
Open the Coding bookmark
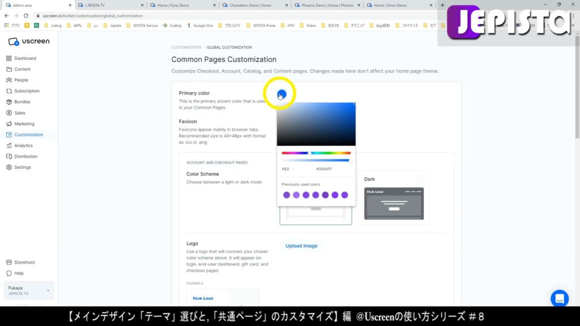[172, 25]
